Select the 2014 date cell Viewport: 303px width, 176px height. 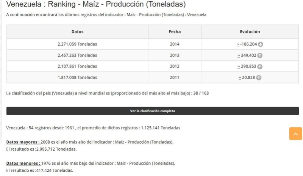pos(175,44)
